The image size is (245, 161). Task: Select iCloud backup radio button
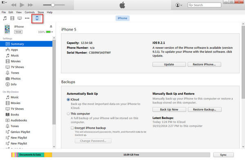coord(68,99)
